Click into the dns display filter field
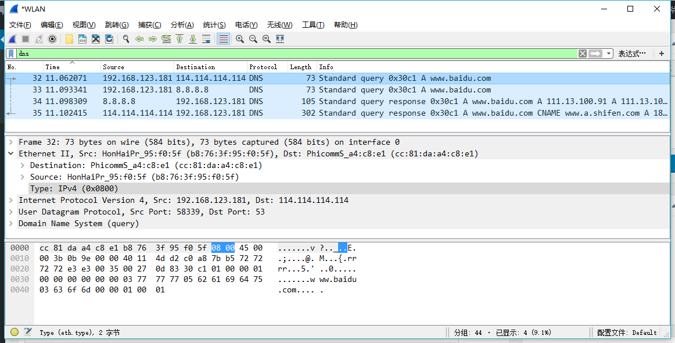 tap(297, 53)
